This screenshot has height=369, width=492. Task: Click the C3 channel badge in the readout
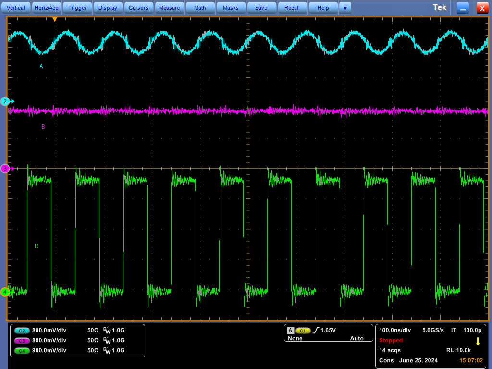21,340
